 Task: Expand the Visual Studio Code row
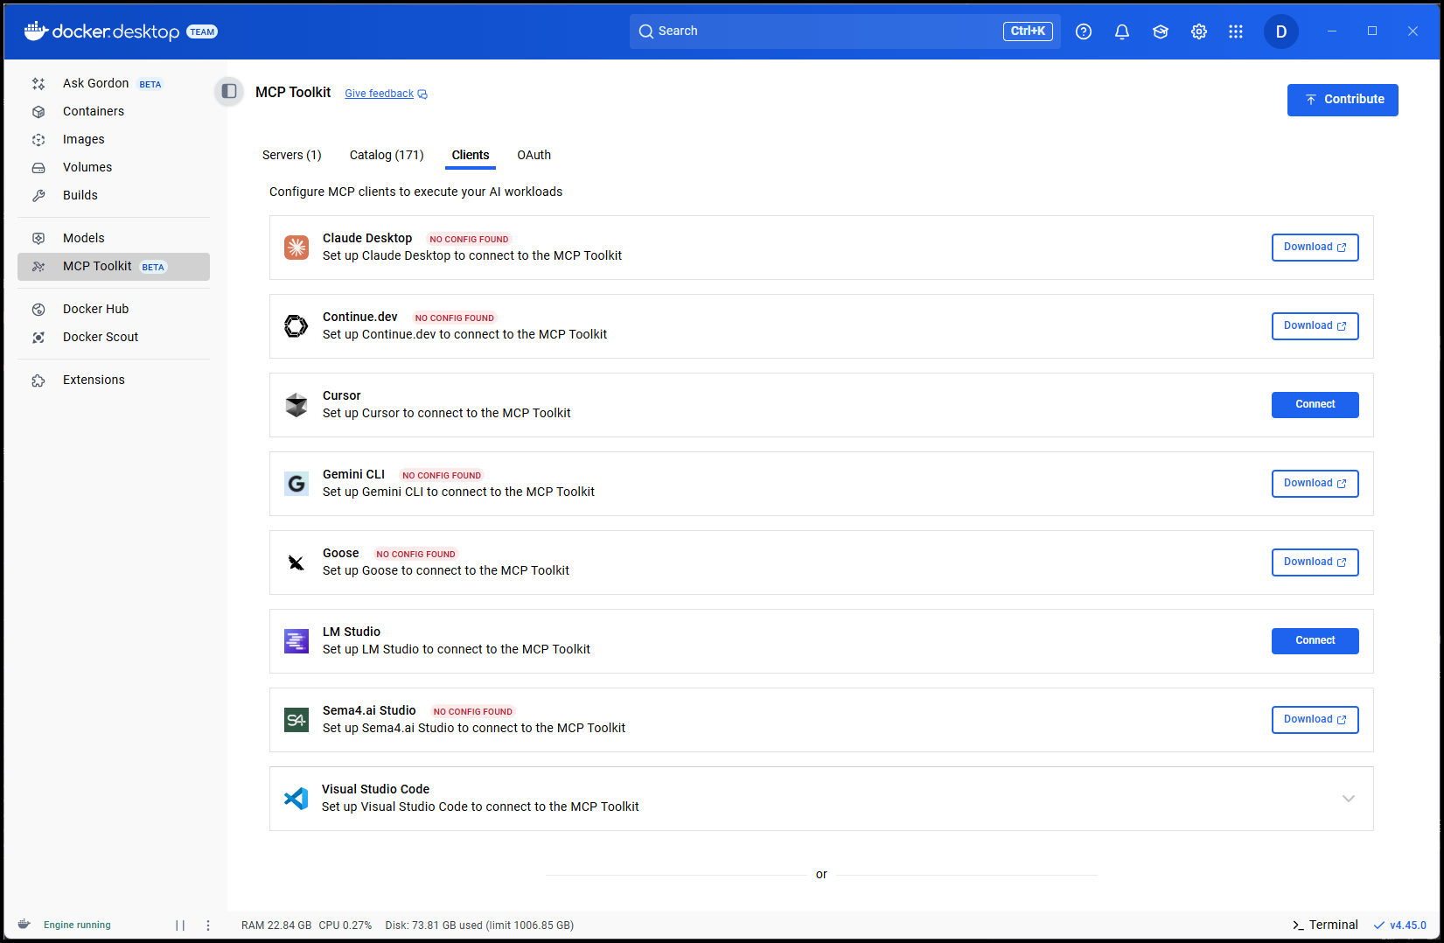point(1348,798)
